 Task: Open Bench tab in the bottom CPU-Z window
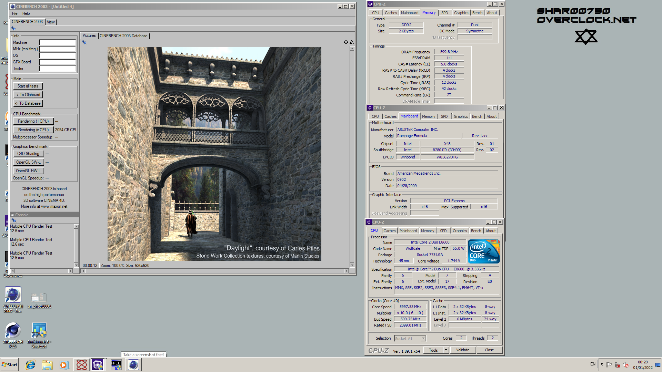[476, 231]
